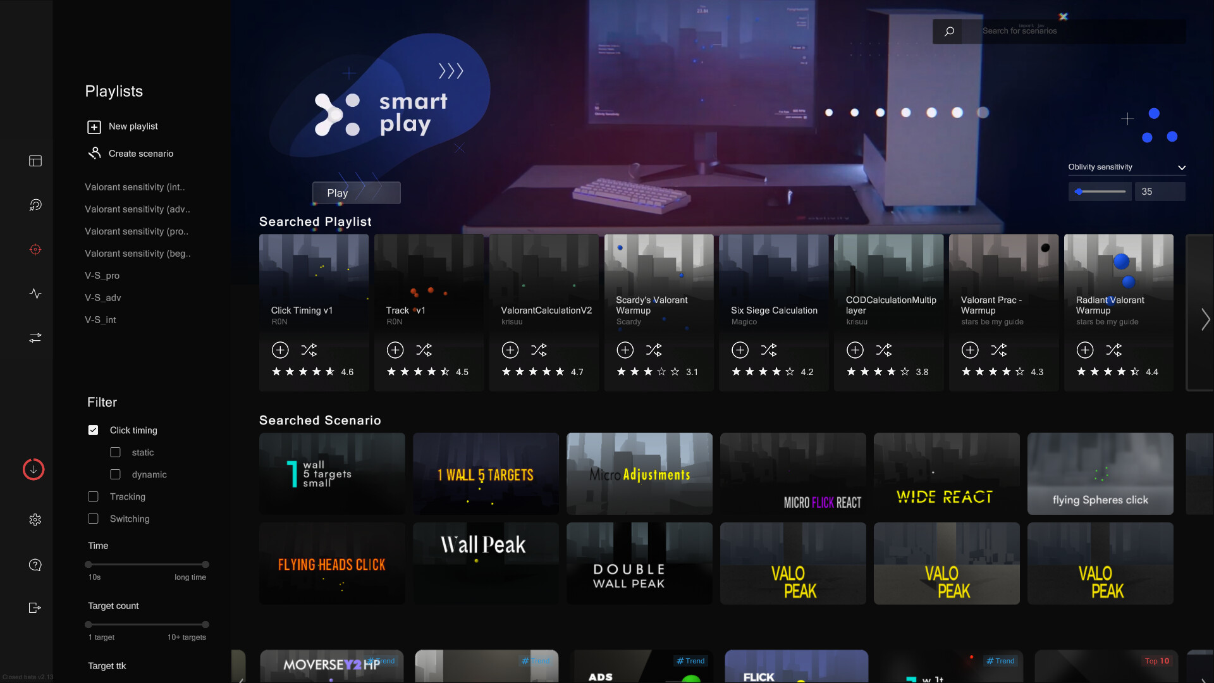Screen dimensions: 1214x683
Task: Expand the V-S_adv playlist item
Action: pyautogui.click(x=101, y=298)
